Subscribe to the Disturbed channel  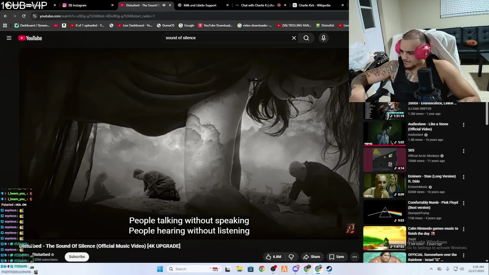77,257
